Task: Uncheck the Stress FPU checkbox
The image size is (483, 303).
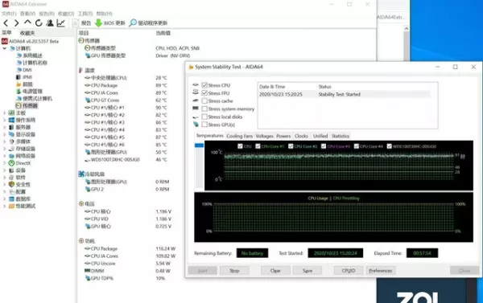Action: point(204,93)
